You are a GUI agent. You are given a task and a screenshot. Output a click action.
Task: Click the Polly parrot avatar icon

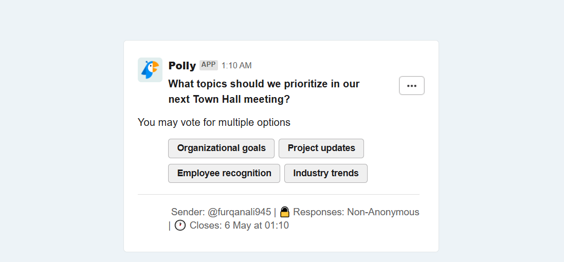point(150,70)
